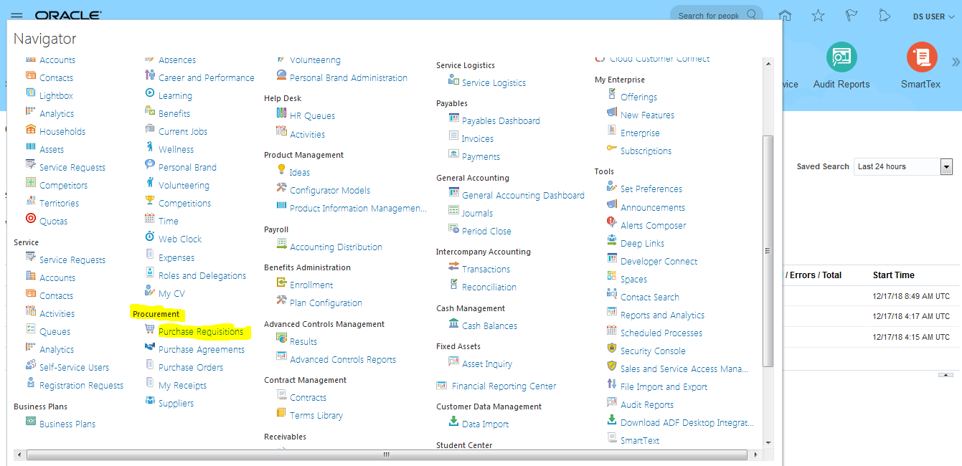
Task: Click the Quotas target icon
Action: coord(31,219)
